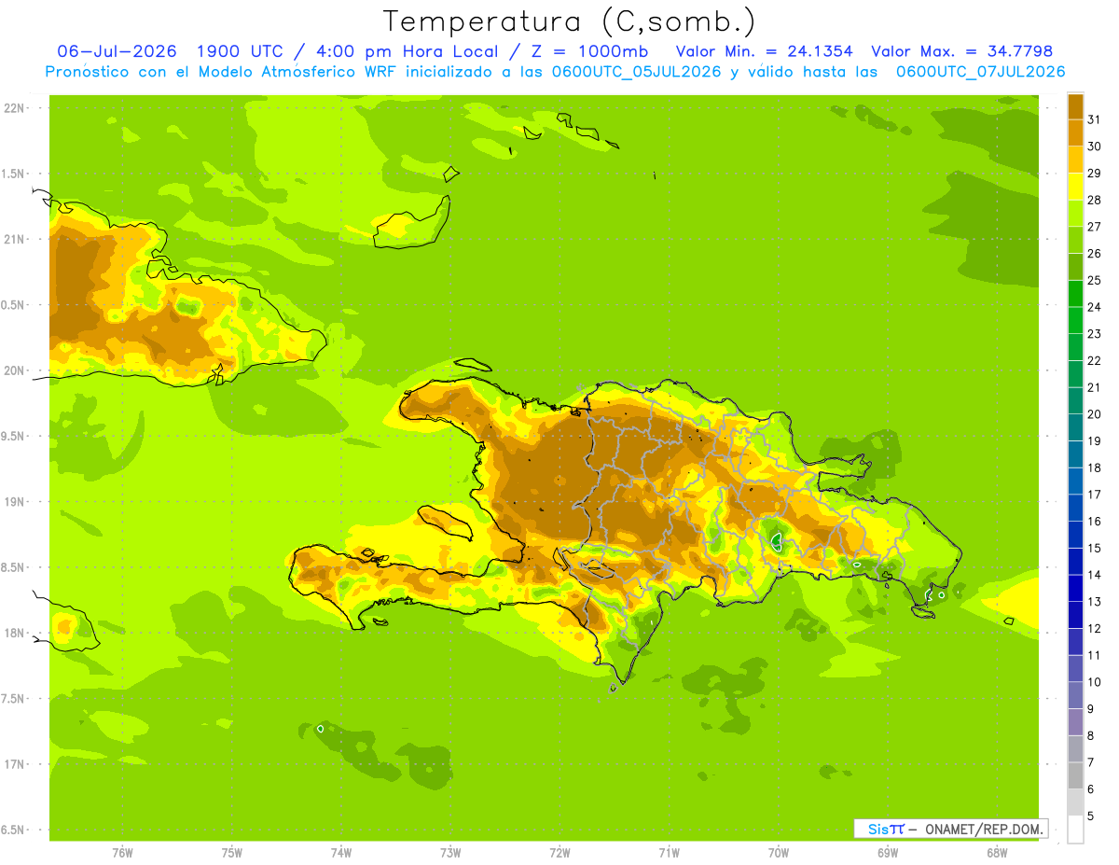Pick the teal swatch between 19 and 20

1075,427
